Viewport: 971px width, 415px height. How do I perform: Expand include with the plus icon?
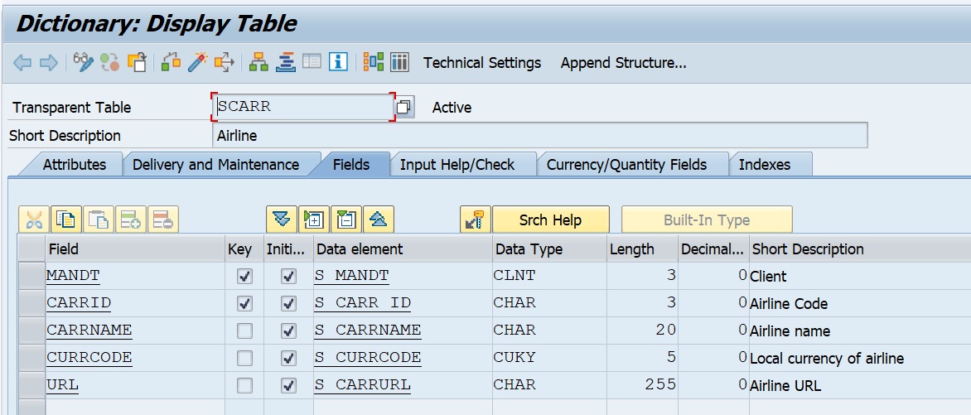tap(314, 220)
